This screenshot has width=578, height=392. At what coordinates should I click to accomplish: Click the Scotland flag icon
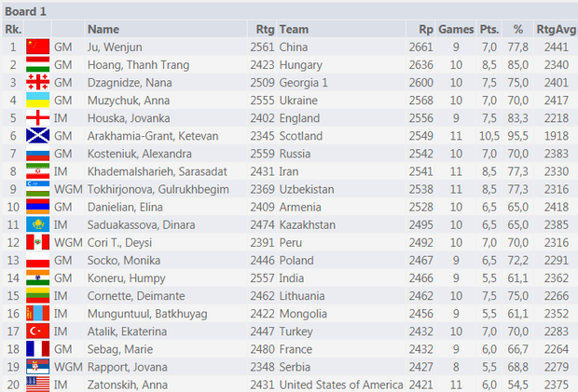pyautogui.click(x=37, y=136)
